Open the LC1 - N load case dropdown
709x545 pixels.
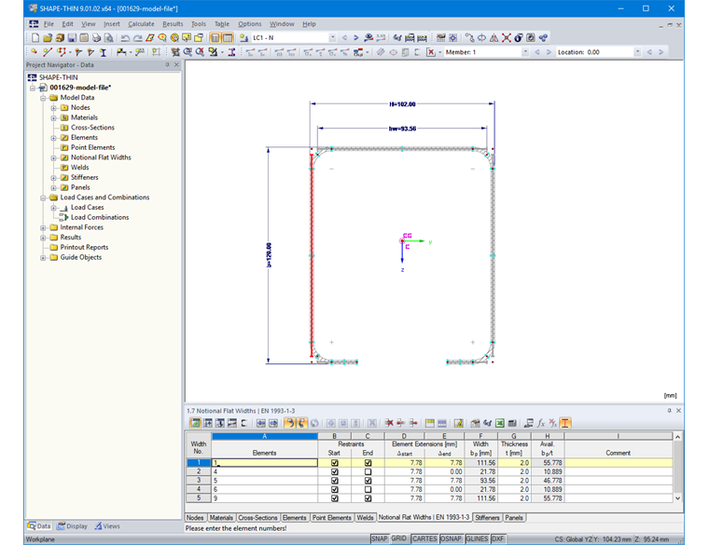332,38
